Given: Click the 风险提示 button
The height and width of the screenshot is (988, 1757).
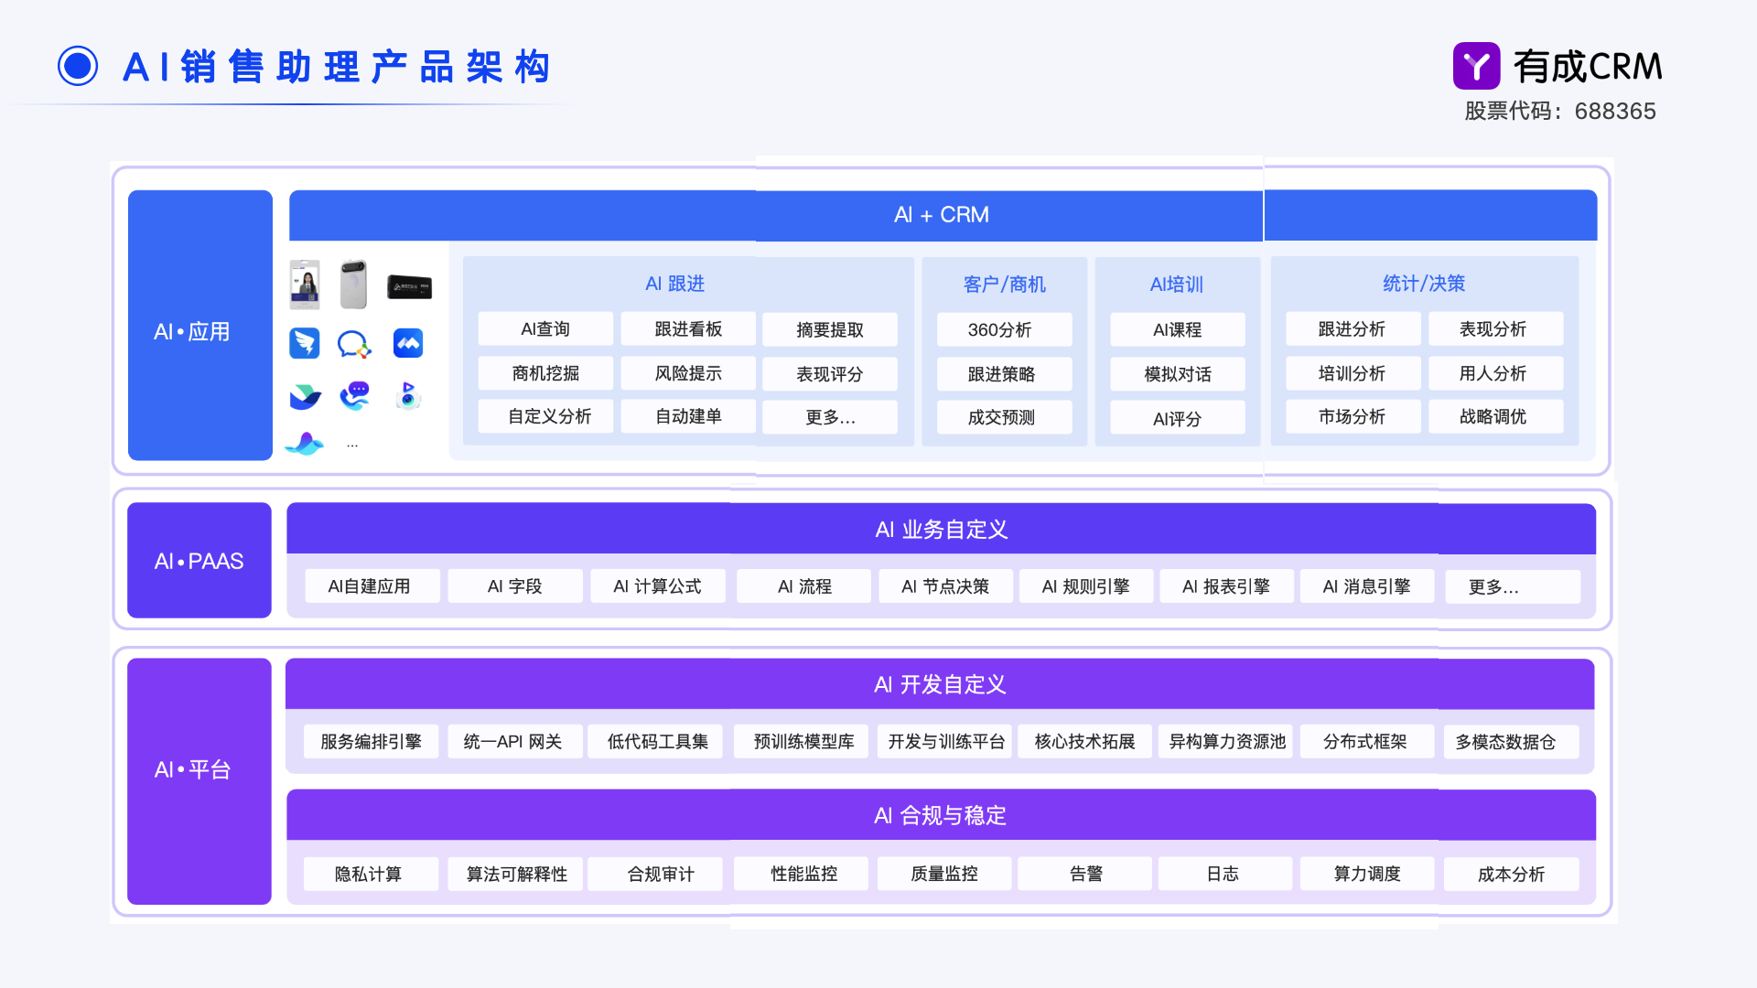Looking at the screenshot, I should [x=688, y=373].
